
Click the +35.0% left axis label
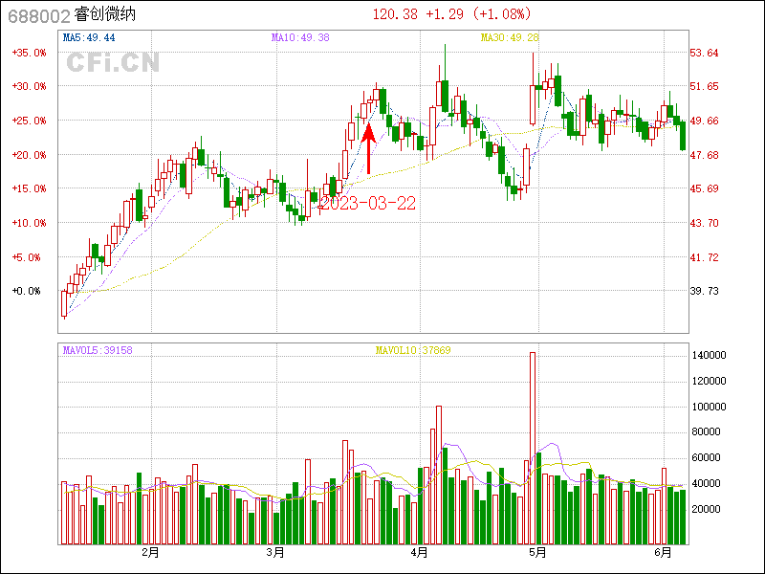click(29, 53)
